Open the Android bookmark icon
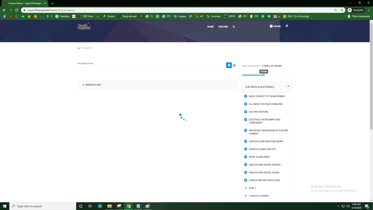Viewport: 373px width, 210px height. coord(23,16)
